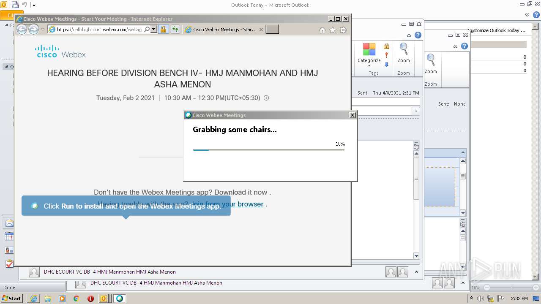Click Zoom in the front message window

(404, 53)
